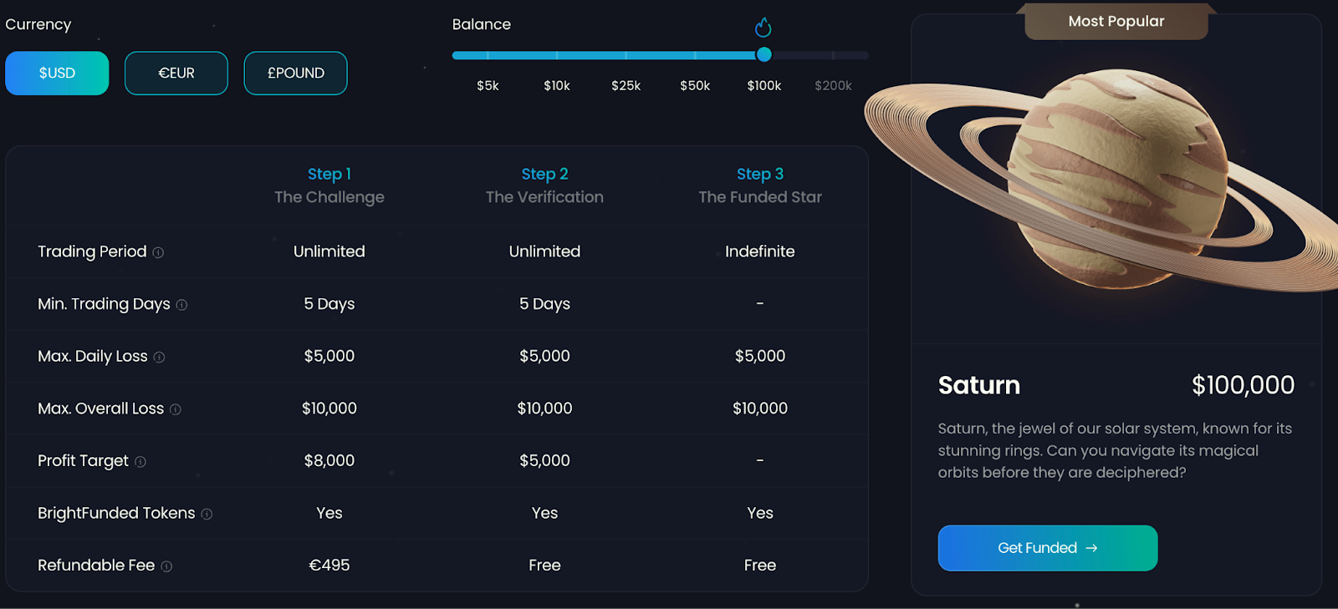Click the Refundable Fee info icon
The image size is (1338, 609).
(166, 566)
